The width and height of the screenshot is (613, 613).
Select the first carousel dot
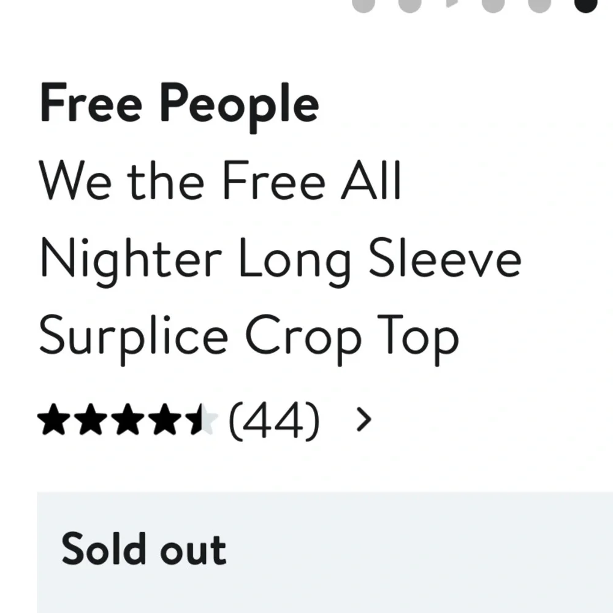click(364, 6)
